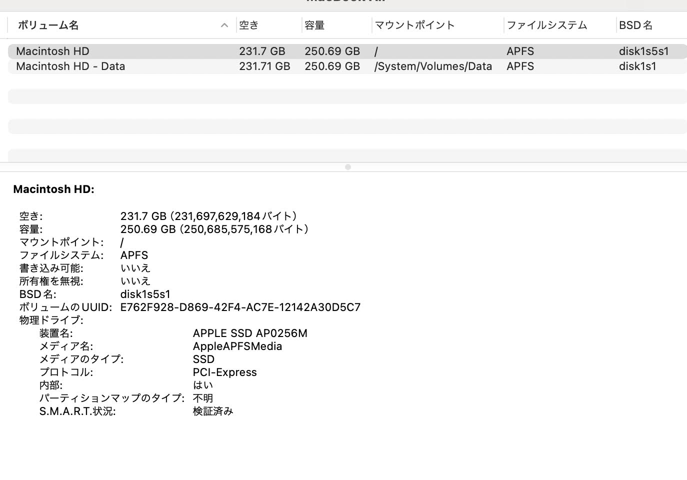The image size is (687, 480).
Task: Select the Macintosh HD - Data row
Action: (x=70, y=66)
